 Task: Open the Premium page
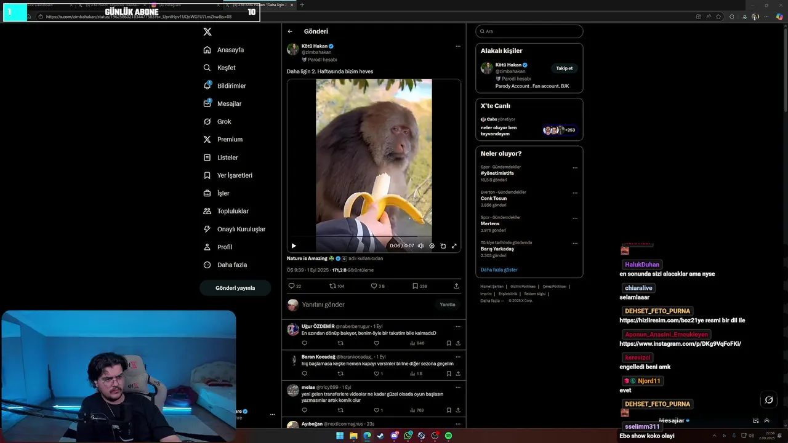(x=223, y=139)
